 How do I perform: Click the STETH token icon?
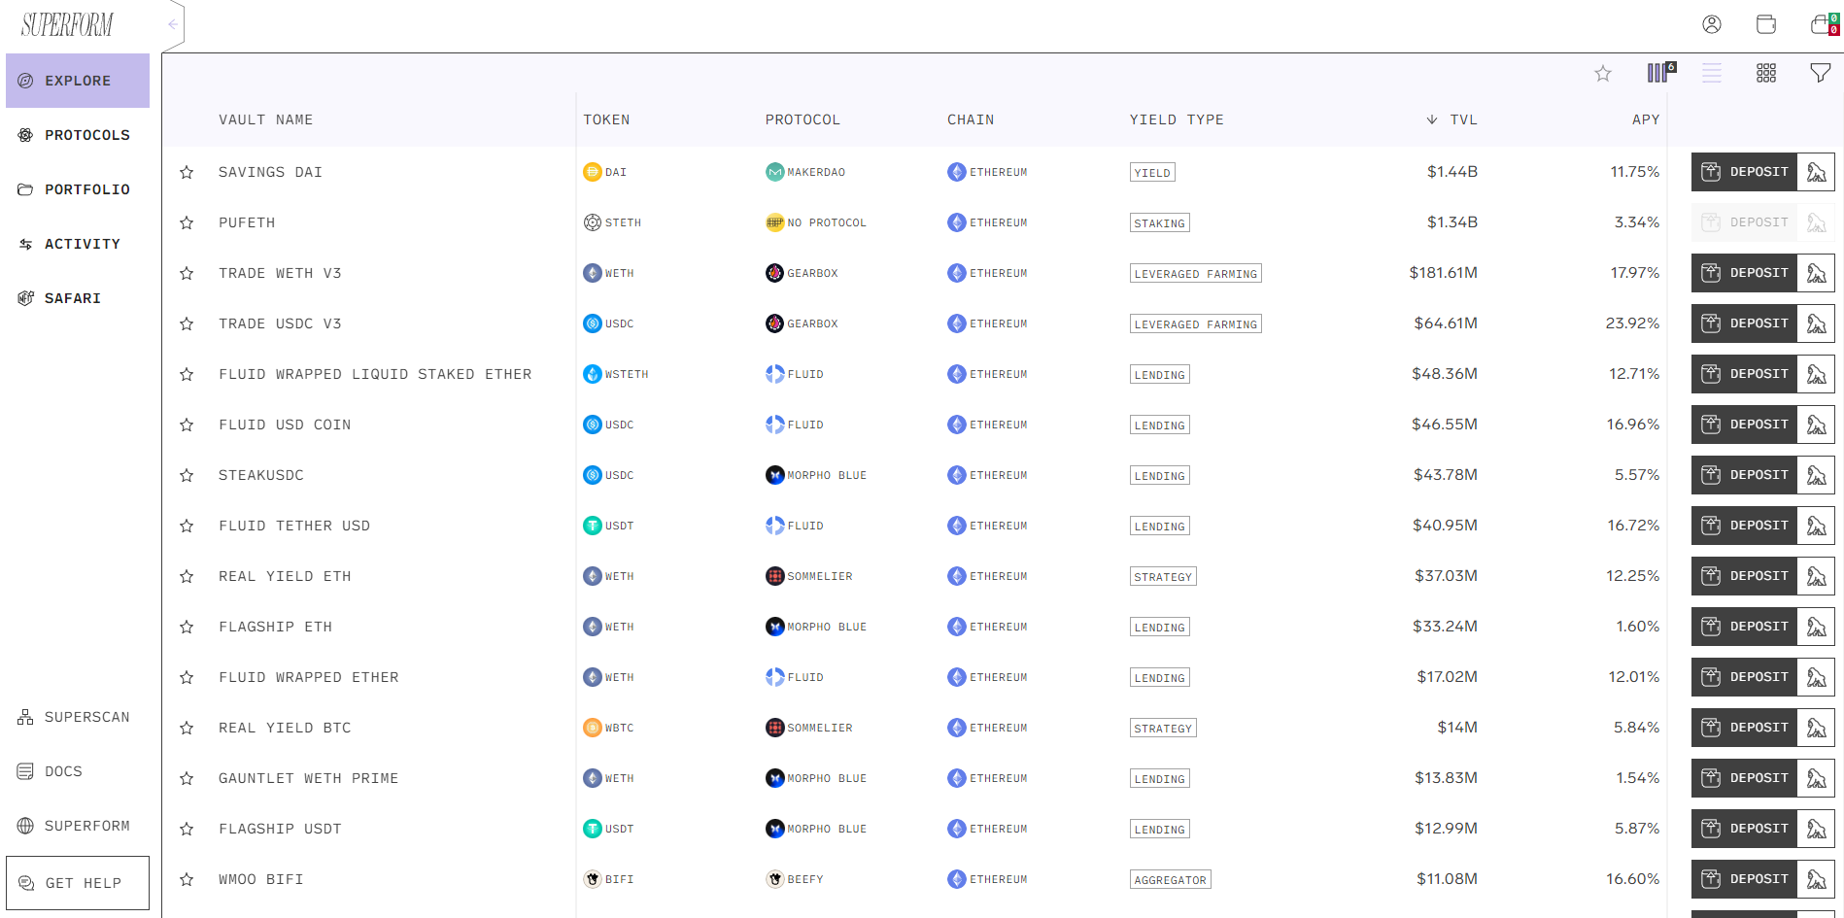pyautogui.click(x=593, y=222)
